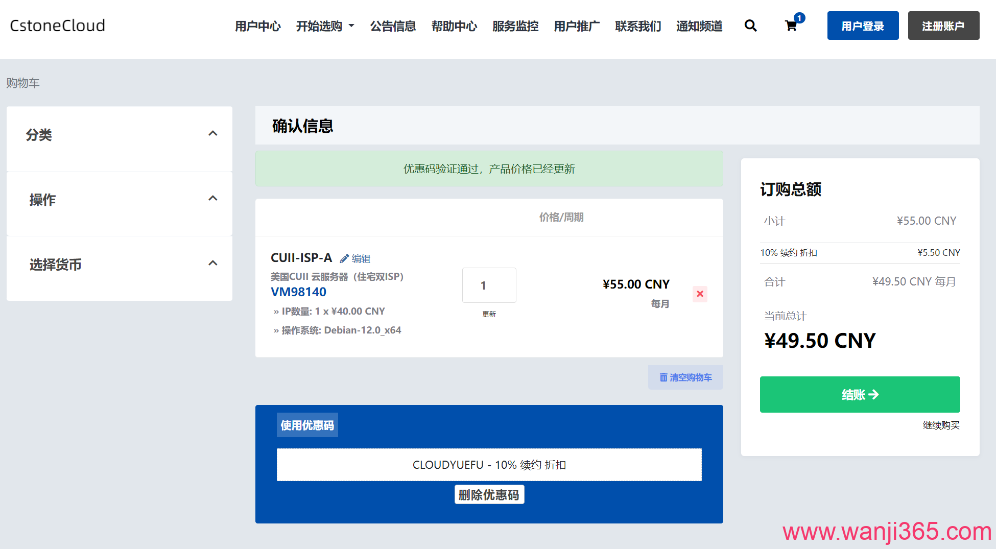This screenshot has height=549, width=996.
Task: Collapse the 操作 panel
Action: (213, 198)
